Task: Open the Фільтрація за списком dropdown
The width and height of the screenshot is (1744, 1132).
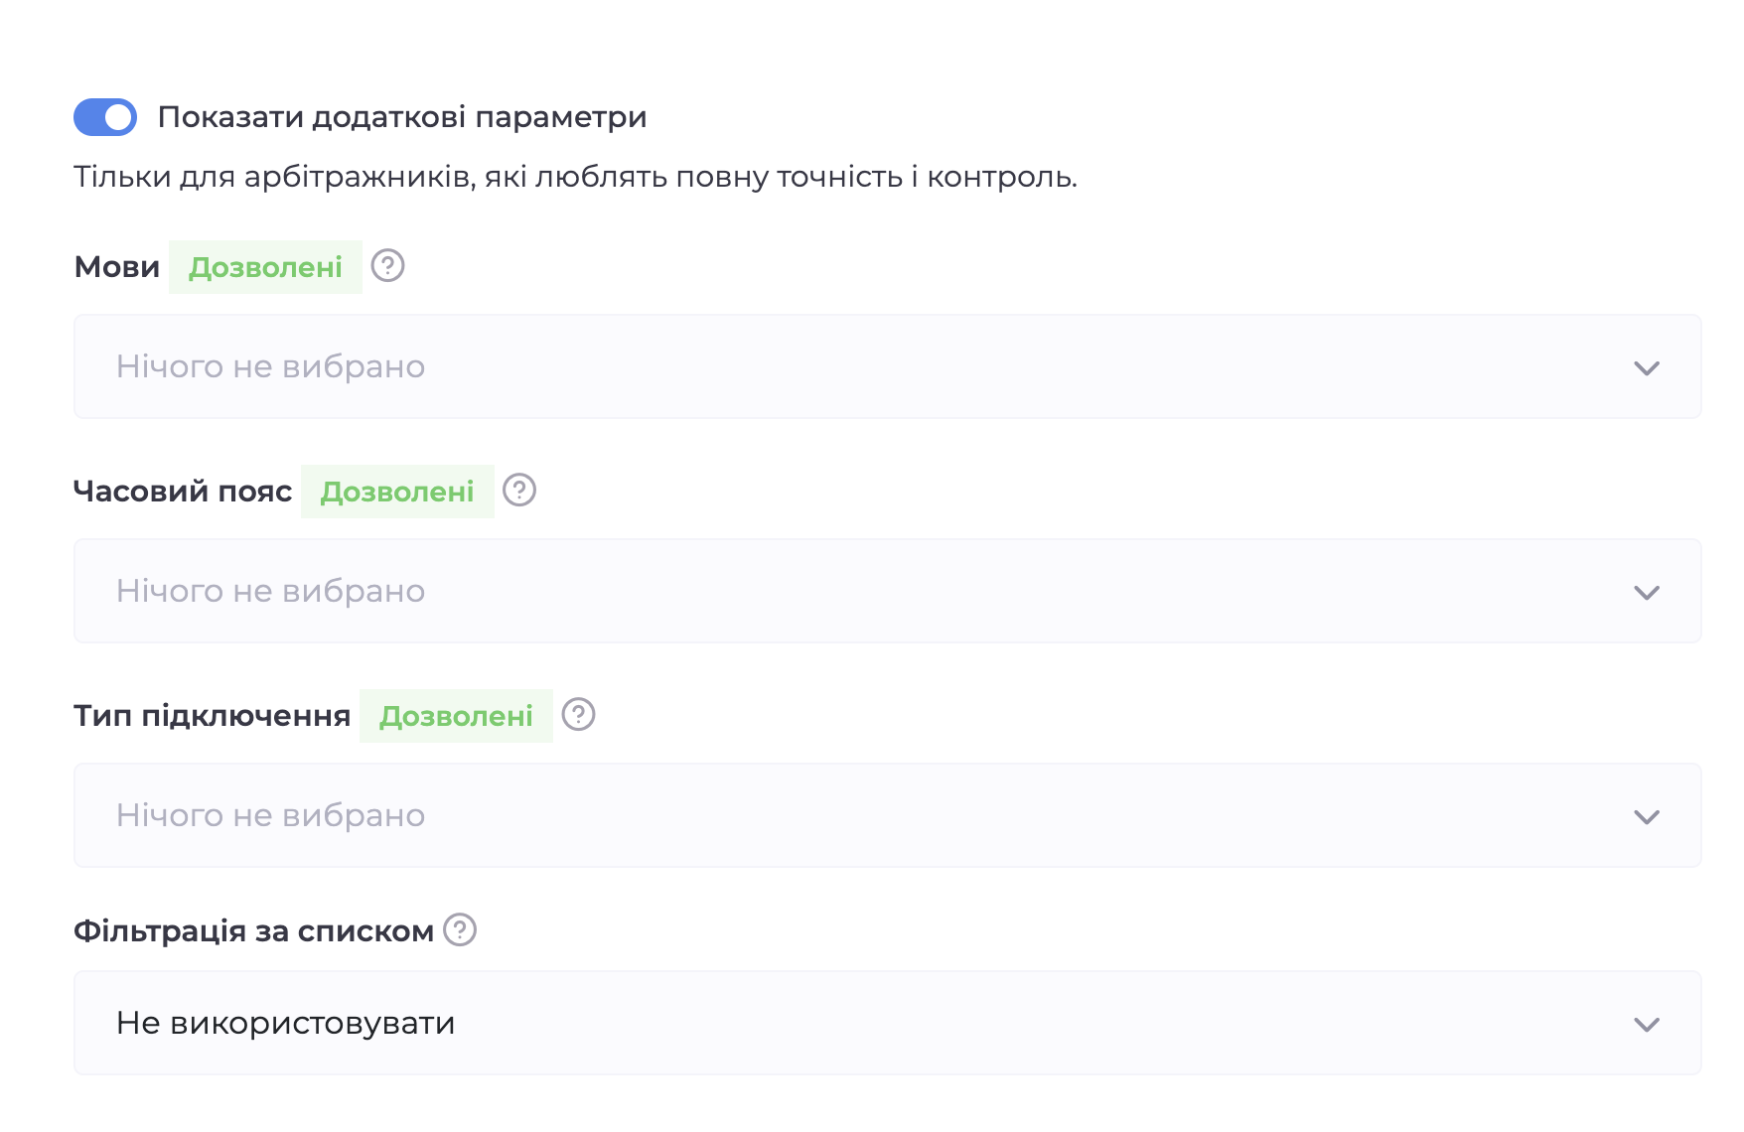Action: pyautogui.click(x=864, y=1023)
